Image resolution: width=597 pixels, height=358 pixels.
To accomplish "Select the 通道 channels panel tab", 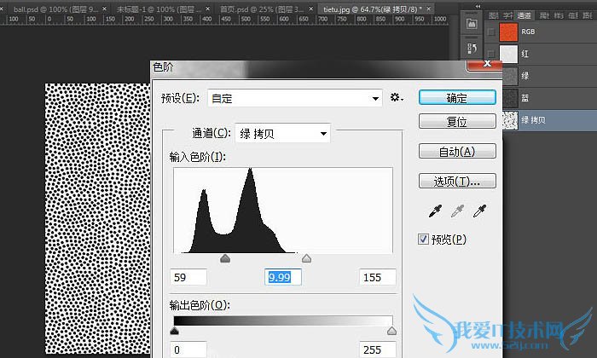I will click(524, 14).
